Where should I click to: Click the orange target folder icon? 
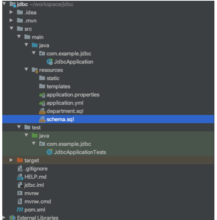[x=20, y=160]
